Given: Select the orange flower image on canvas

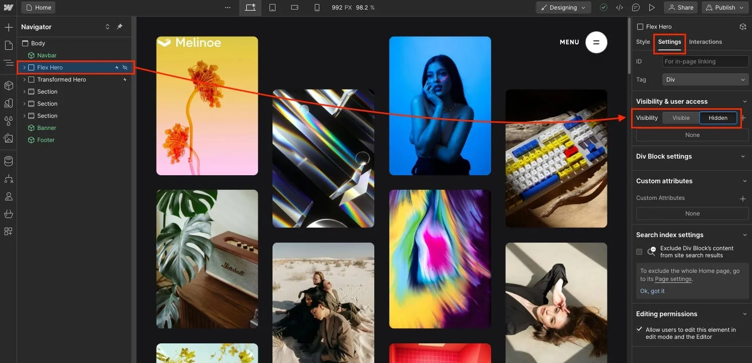Looking at the screenshot, I should 207,106.
